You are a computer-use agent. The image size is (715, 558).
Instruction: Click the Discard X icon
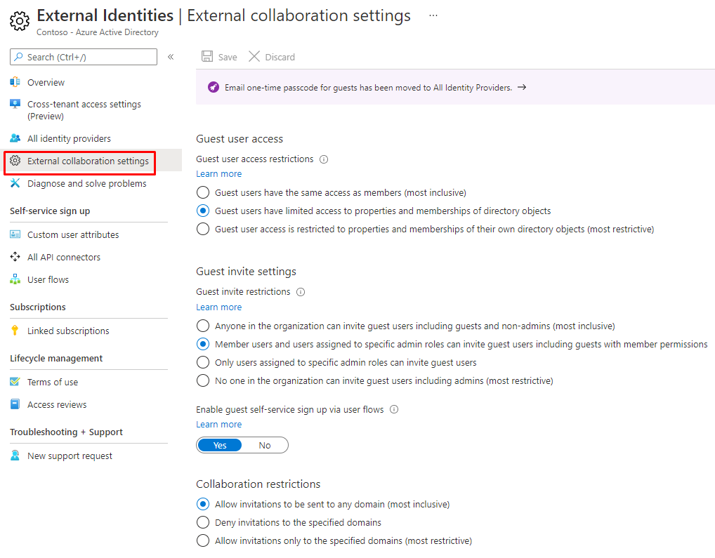click(x=254, y=57)
